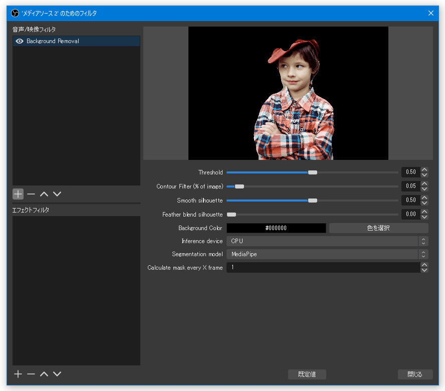
Task: Click the Smooth silhouette slider handle
Action: point(313,201)
